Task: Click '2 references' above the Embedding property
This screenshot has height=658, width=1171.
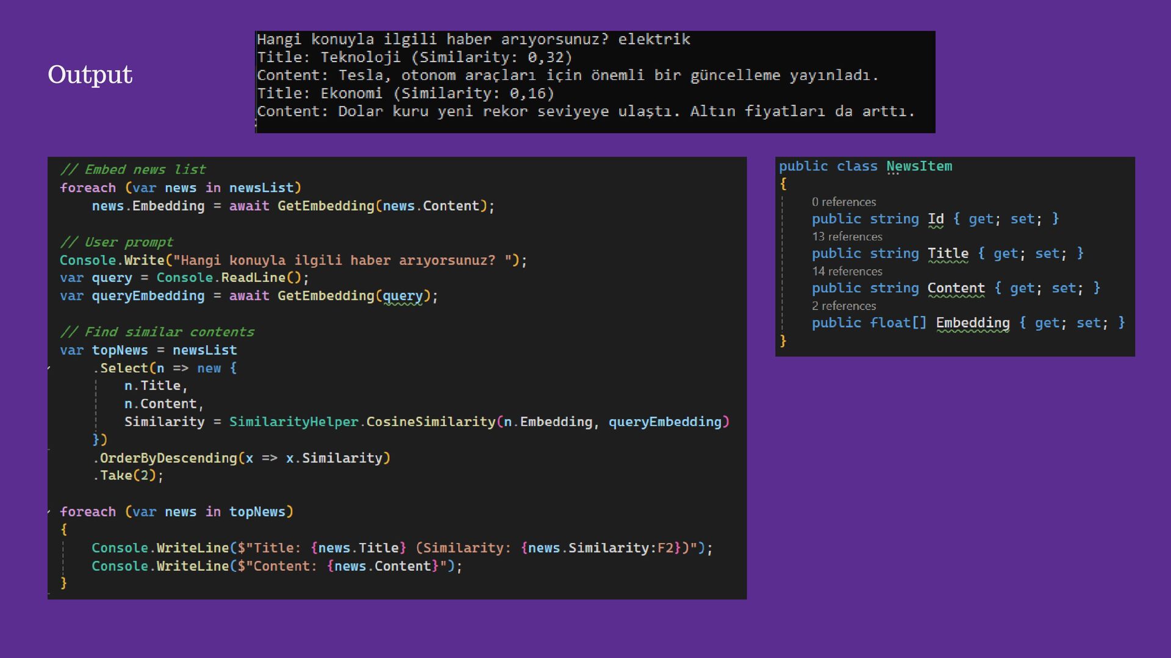Action: (x=843, y=306)
